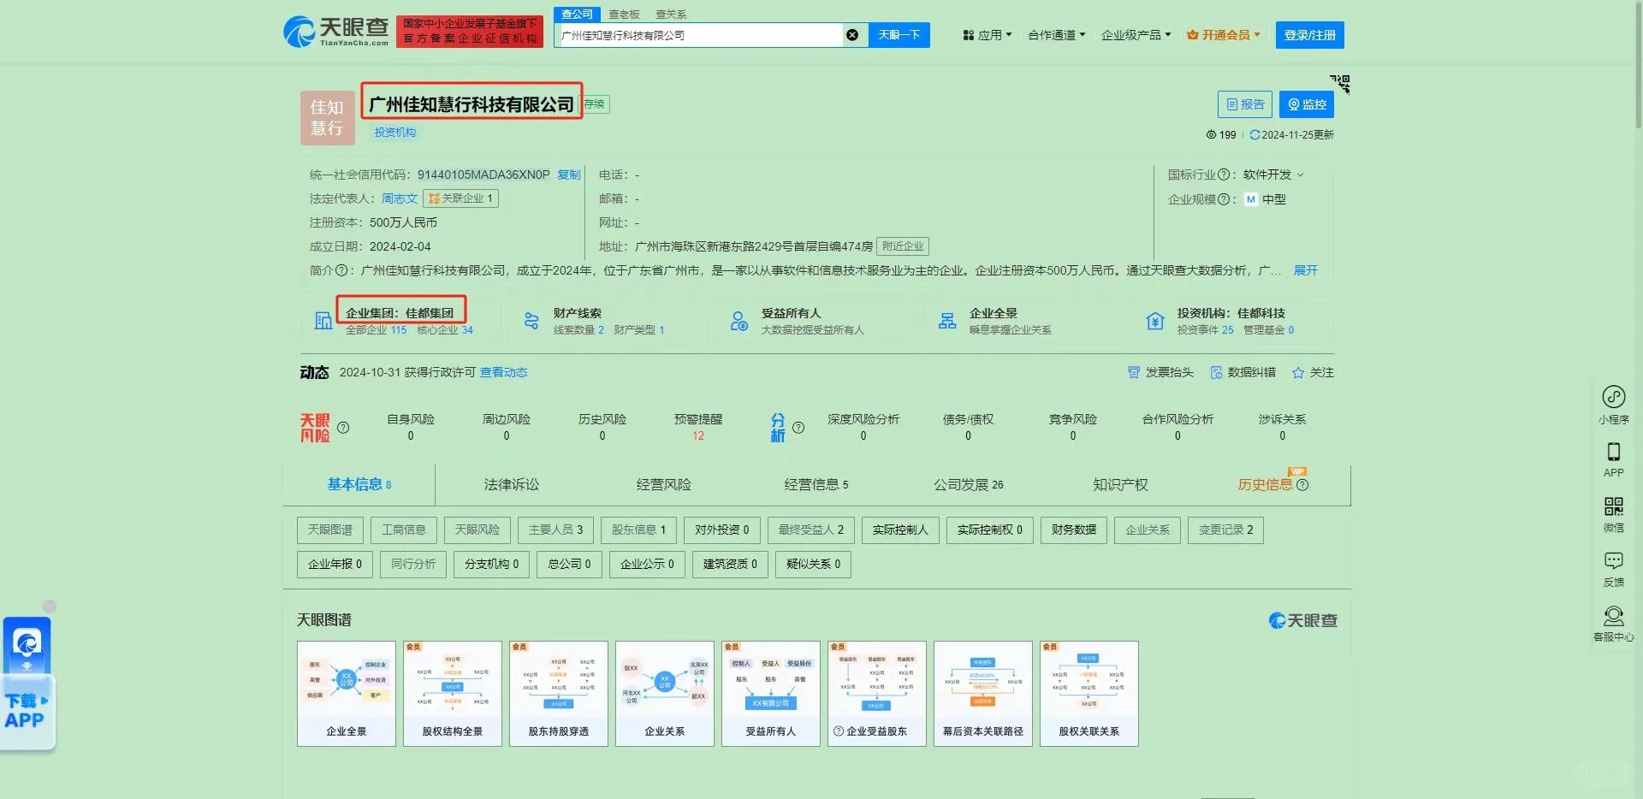Image resolution: width=1643 pixels, height=799 pixels.
Task: Show help for 简介 question mark
Action: point(341,270)
